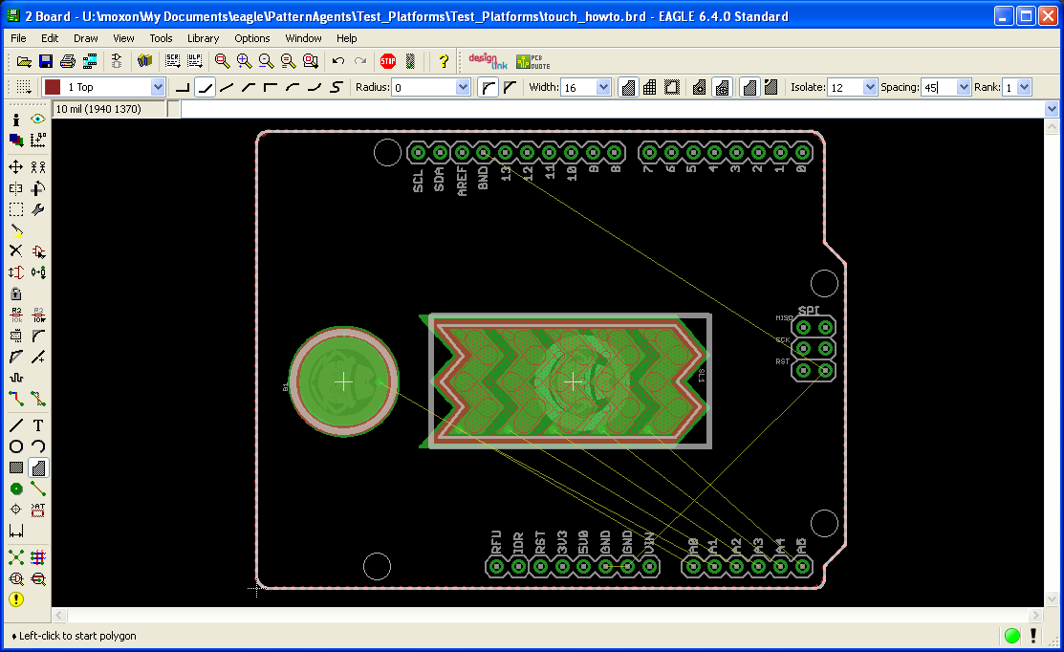Click the red Top layer color swatch
The height and width of the screenshot is (652, 1064).
tap(53, 87)
